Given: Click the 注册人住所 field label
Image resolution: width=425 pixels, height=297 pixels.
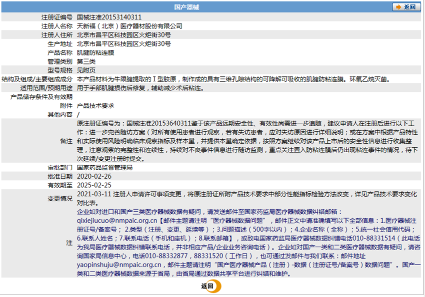Looking at the screenshot, I should [57, 35].
